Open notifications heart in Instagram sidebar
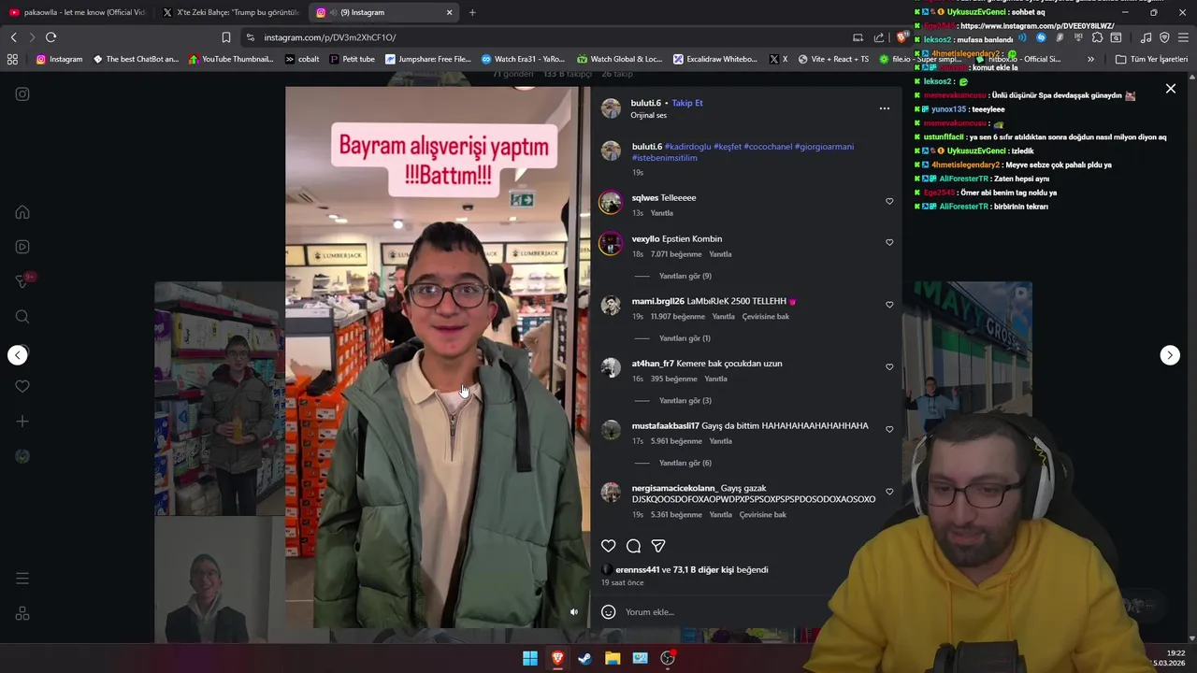 click(x=22, y=386)
